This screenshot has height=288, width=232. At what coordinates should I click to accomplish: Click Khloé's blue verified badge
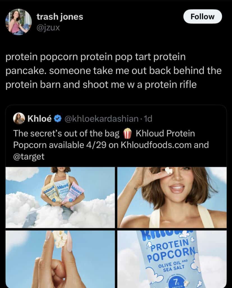pos(58,119)
